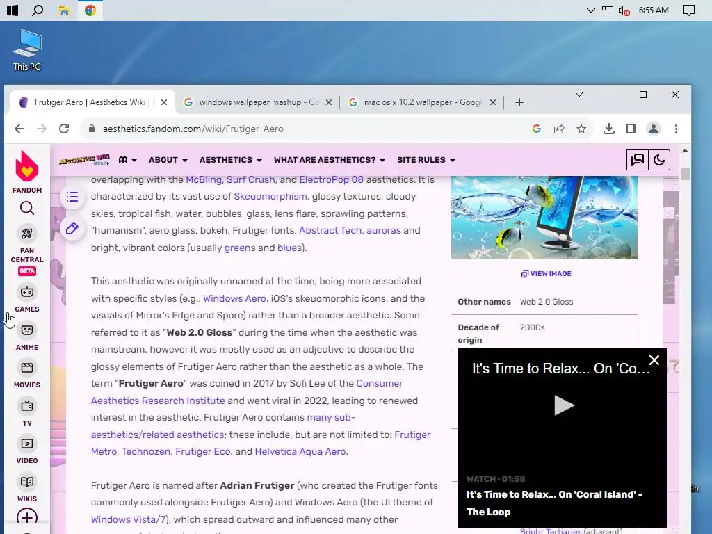The image size is (712, 534).
Task: View site information via the lock icon
Action: coord(92,129)
